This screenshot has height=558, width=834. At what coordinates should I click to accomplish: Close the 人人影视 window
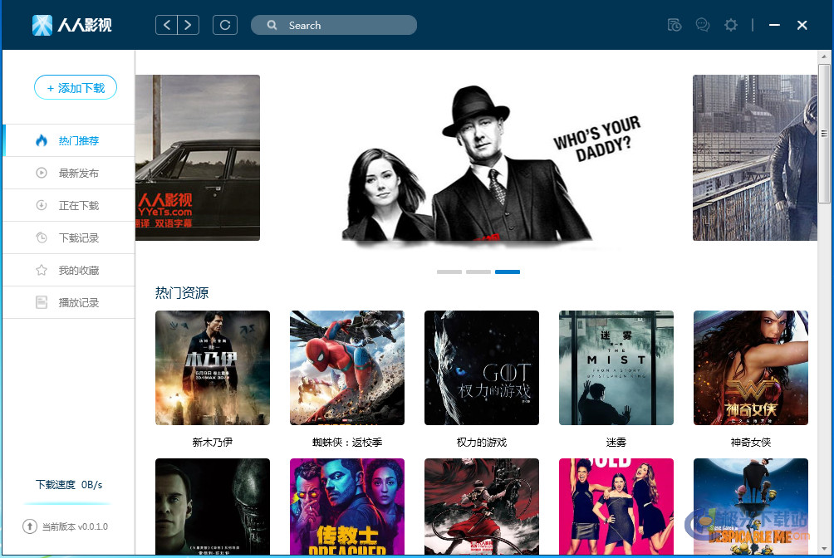pos(802,25)
